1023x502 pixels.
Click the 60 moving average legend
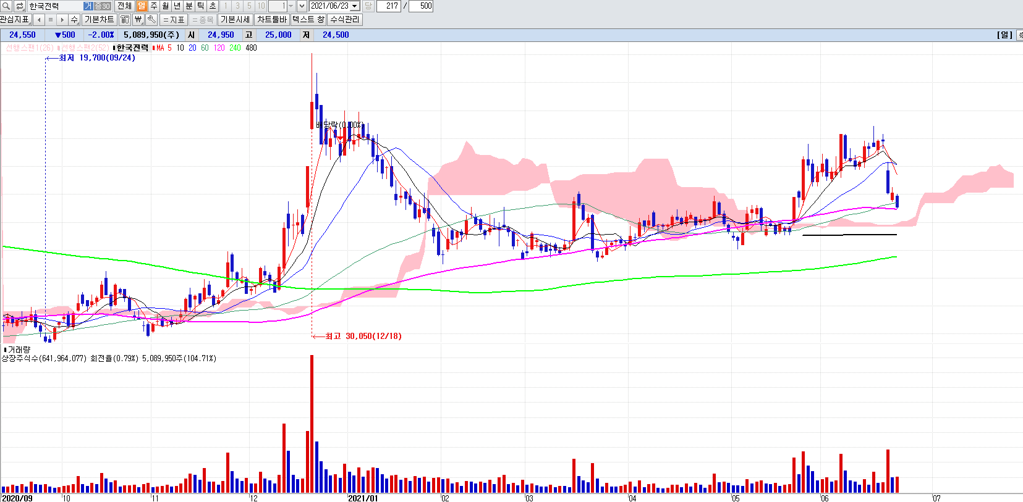pyautogui.click(x=205, y=48)
